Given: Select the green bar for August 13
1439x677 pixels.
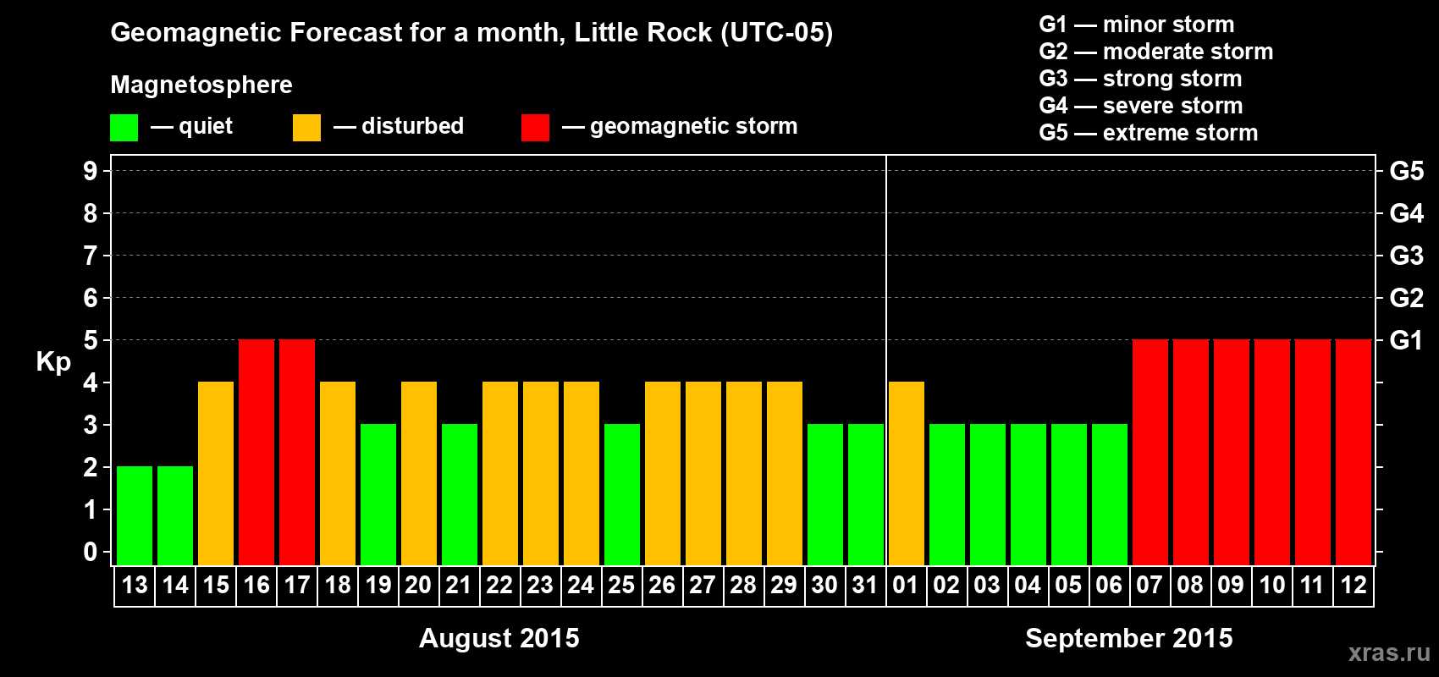Looking at the screenshot, I should (135, 515).
